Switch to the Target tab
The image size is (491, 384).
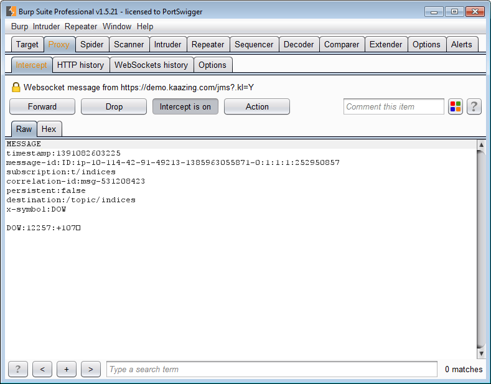point(27,44)
